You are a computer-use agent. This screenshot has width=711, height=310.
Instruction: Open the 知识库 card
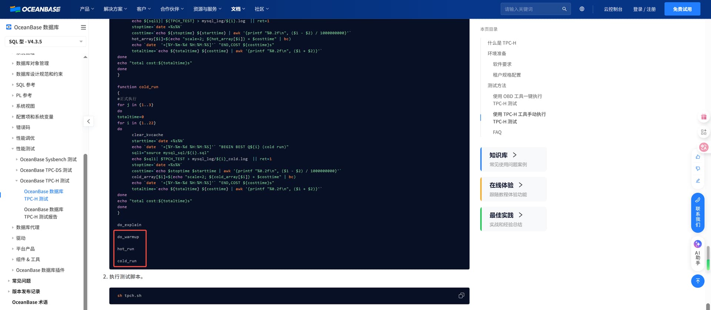(514, 159)
